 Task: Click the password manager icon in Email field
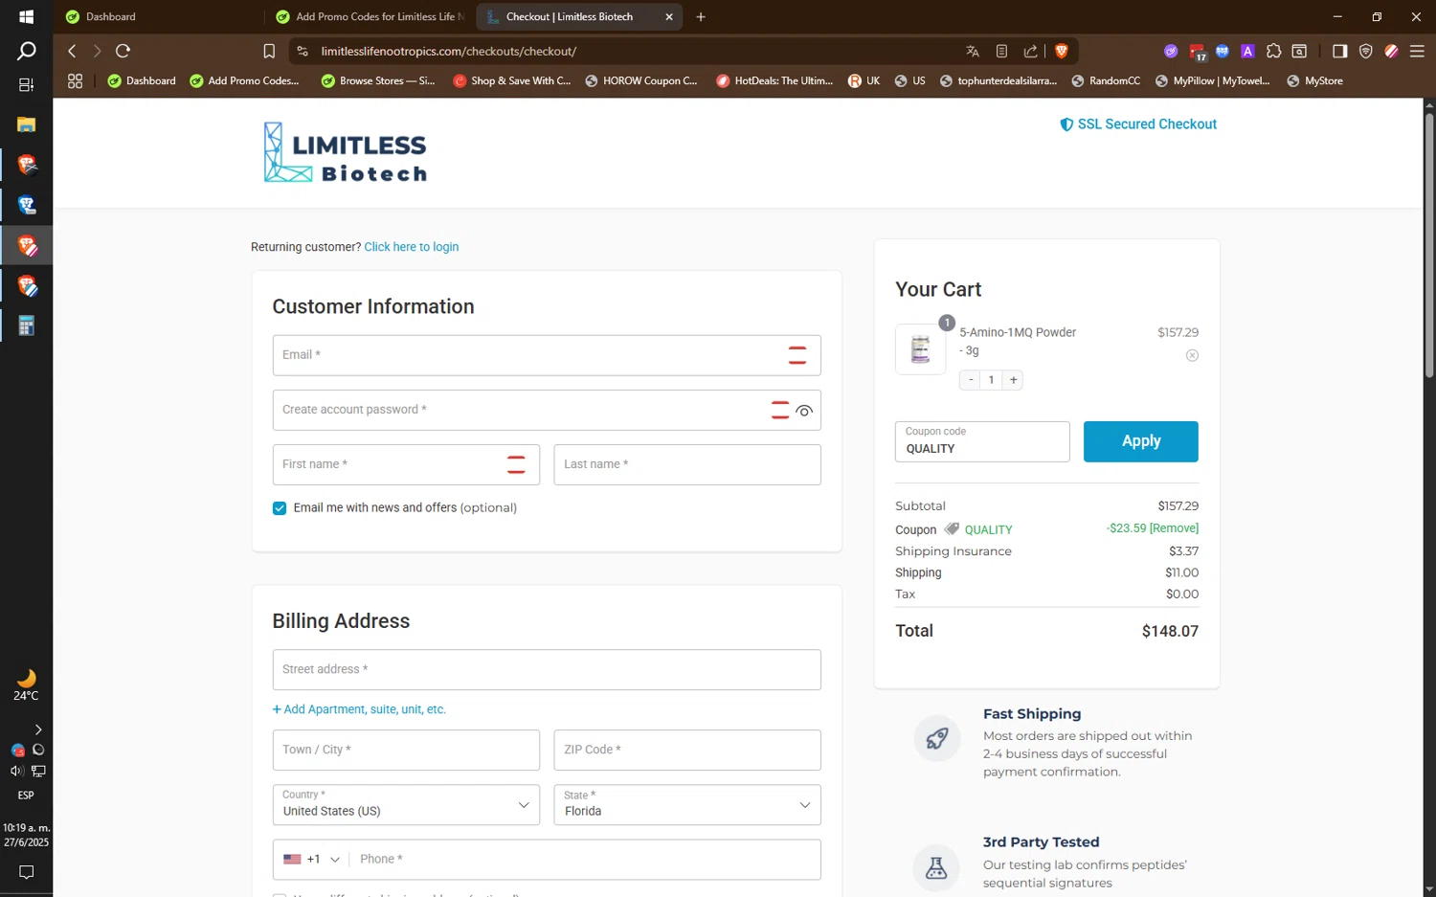(797, 355)
